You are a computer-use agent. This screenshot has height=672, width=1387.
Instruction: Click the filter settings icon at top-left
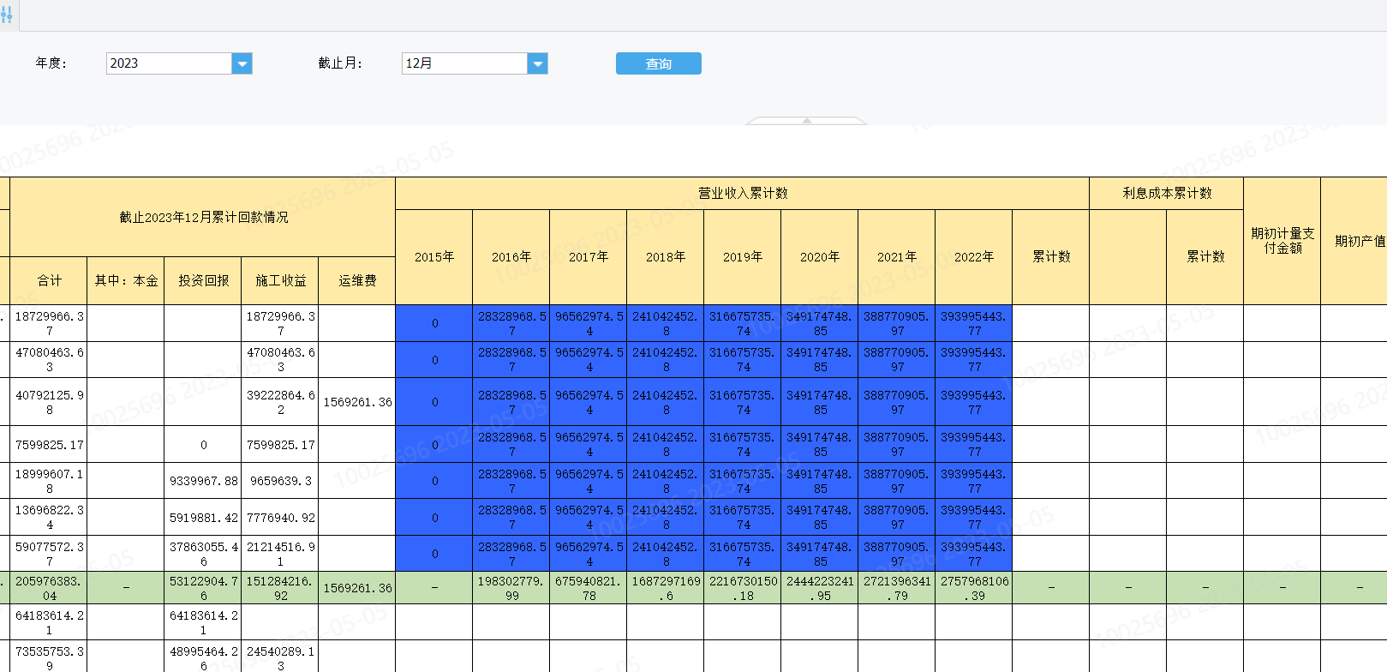(6, 15)
